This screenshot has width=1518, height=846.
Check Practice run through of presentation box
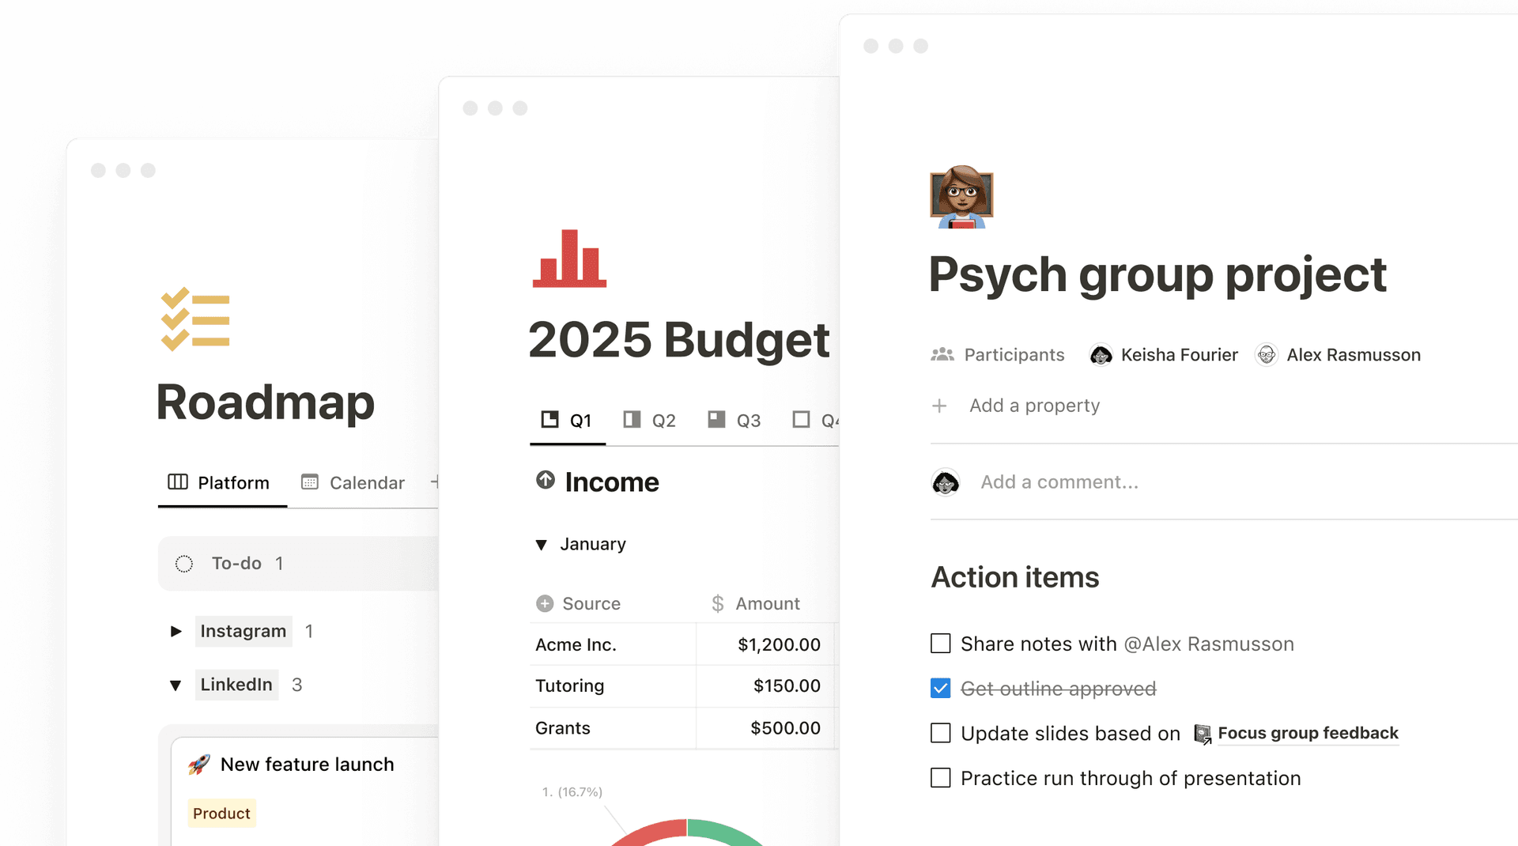coord(940,778)
